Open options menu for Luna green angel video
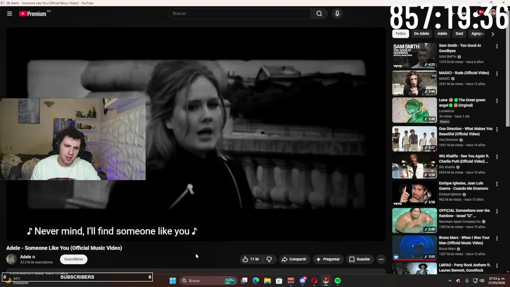The height and width of the screenshot is (287, 510). [x=497, y=101]
